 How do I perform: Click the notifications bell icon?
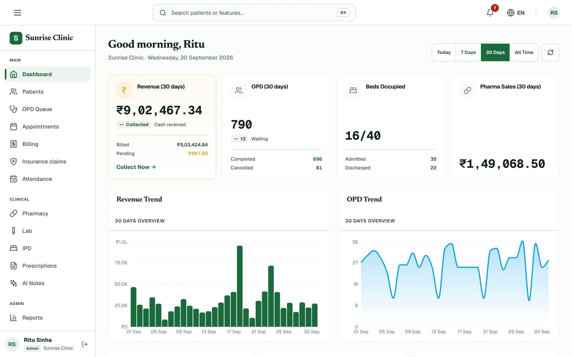click(x=490, y=13)
